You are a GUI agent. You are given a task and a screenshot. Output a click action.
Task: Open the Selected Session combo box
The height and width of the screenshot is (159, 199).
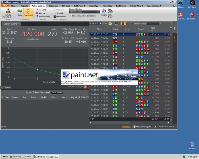pos(84,12)
